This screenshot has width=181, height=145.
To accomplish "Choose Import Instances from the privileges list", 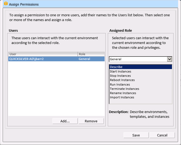I will click(x=122, y=97).
